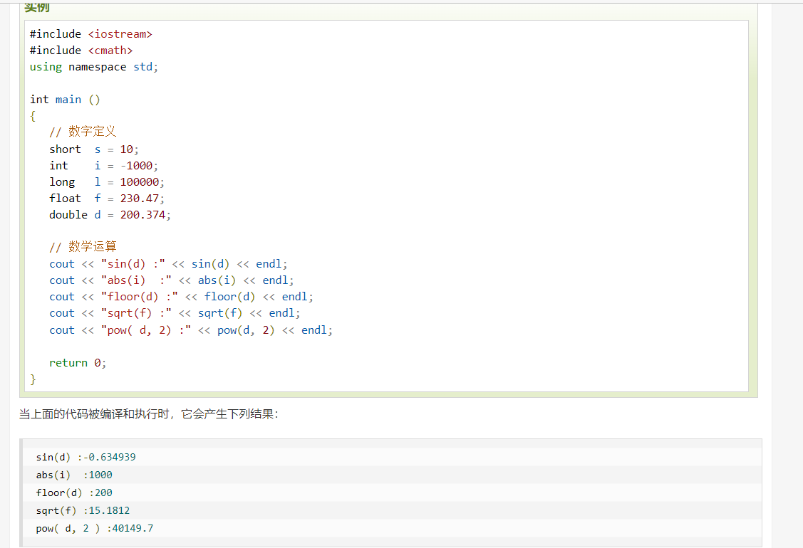Click the "// 数学运算" comment
Image resolution: width=803 pixels, height=548 pixels.
click(x=83, y=247)
